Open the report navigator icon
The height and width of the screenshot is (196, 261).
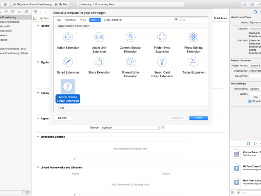pyautogui.click(x=26, y=12)
